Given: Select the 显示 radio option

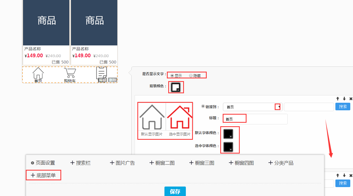Looking at the screenshot, I should coord(172,76).
